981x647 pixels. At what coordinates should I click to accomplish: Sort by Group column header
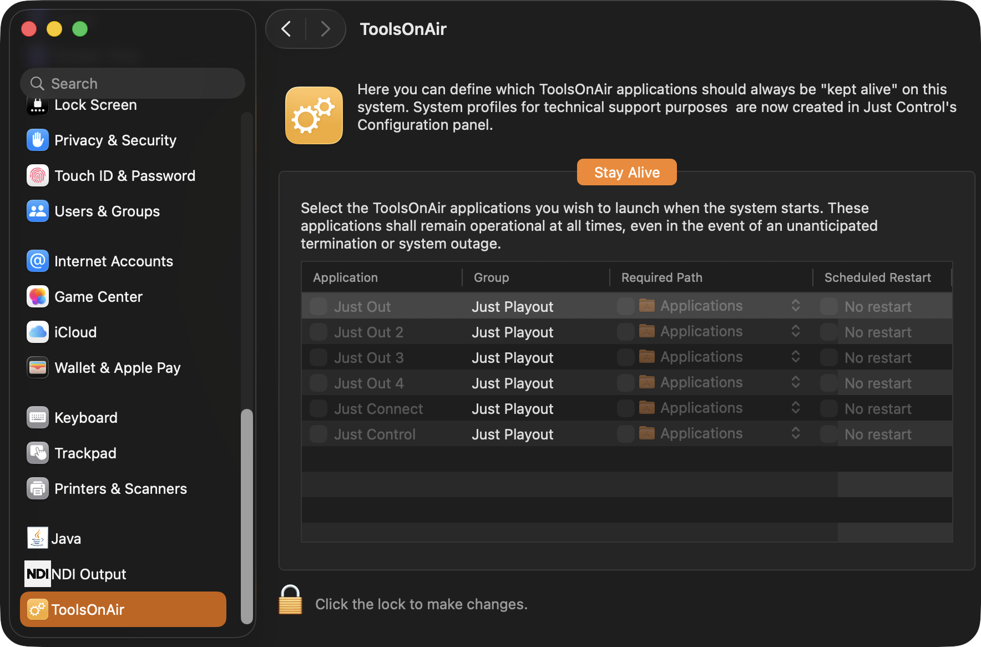[536, 277]
